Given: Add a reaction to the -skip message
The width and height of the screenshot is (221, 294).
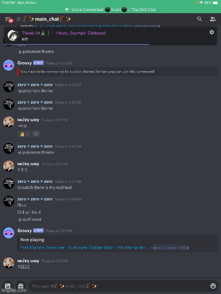Looking at the screenshot, I should (36, 134).
